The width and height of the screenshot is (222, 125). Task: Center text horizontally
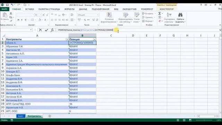tap(56, 20)
